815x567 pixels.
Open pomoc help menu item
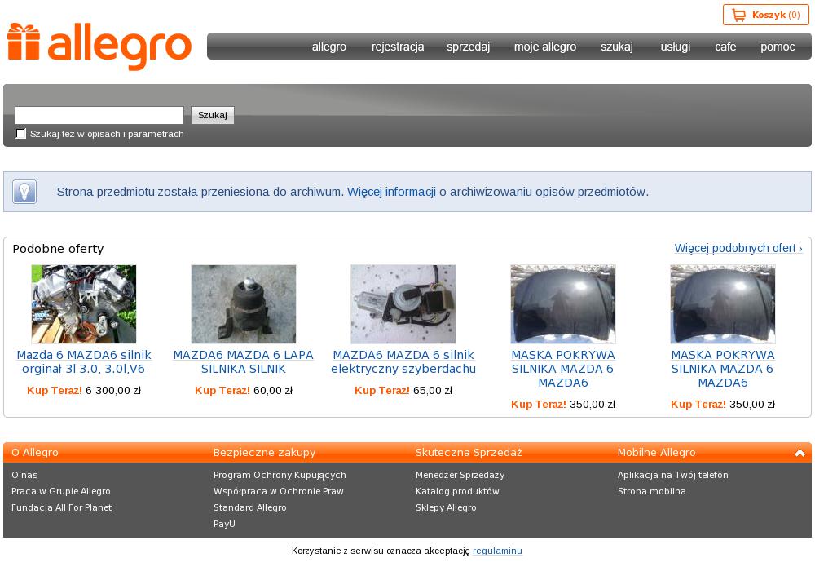(x=778, y=47)
